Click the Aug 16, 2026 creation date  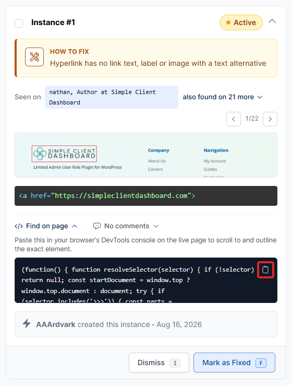tap(179, 324)
